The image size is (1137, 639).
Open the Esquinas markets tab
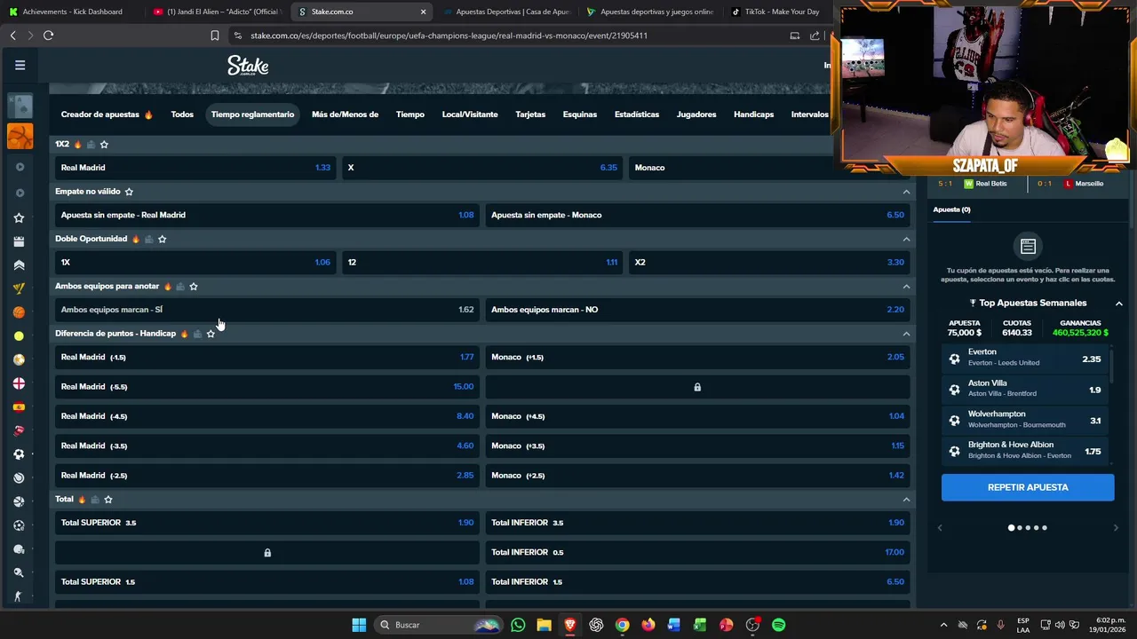(580, 114)
